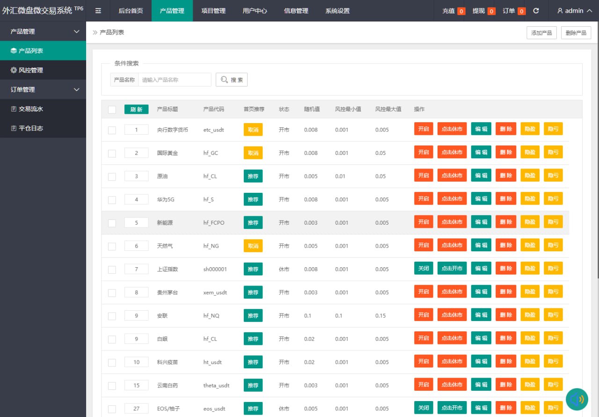Click the 平仓日志 document icon

point(14,128)
